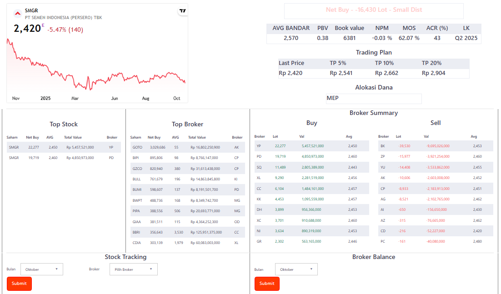Click the -5.47% (140) price change

tap(65, 30)
